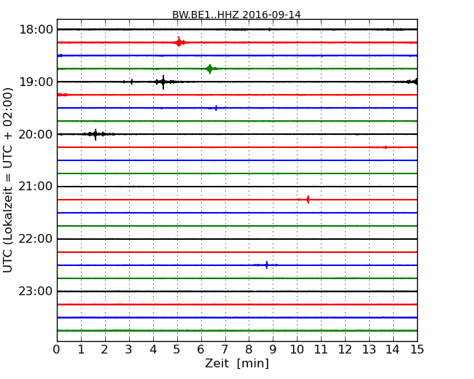Click the 12 tick on the minute axis
This screenshot has height=379, width=474.
coord(345,349)
